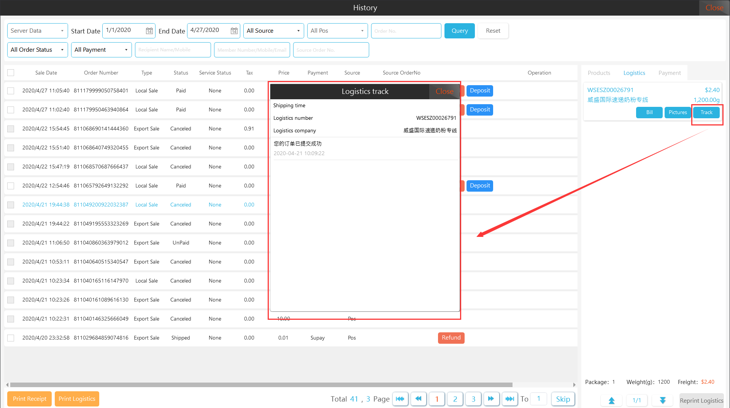Viewport: 730px width, 408px height.
Task: Click the down arrow in logistics panel
Action: (x=662, y=400)
